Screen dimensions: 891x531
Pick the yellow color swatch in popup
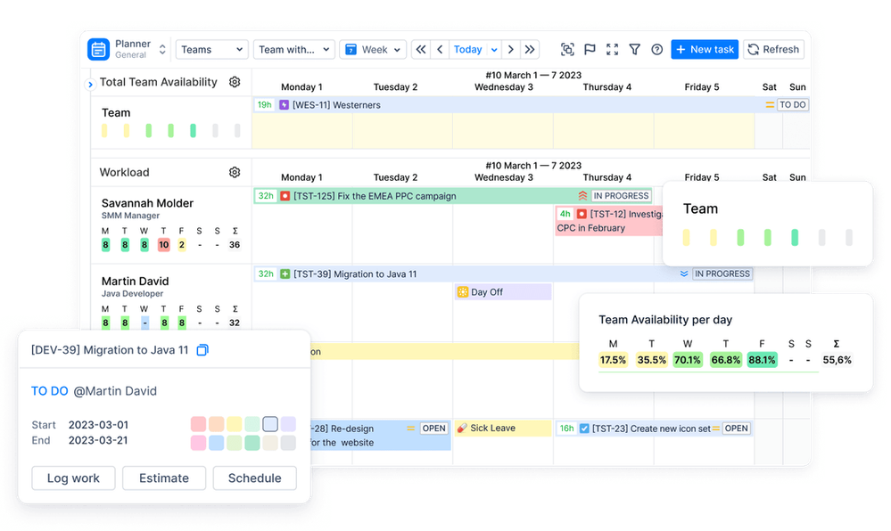[x=234, y=424]
